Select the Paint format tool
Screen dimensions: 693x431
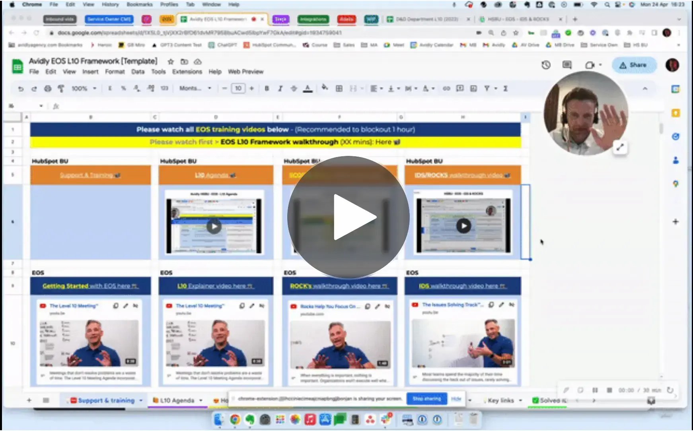tap(61, 88)
